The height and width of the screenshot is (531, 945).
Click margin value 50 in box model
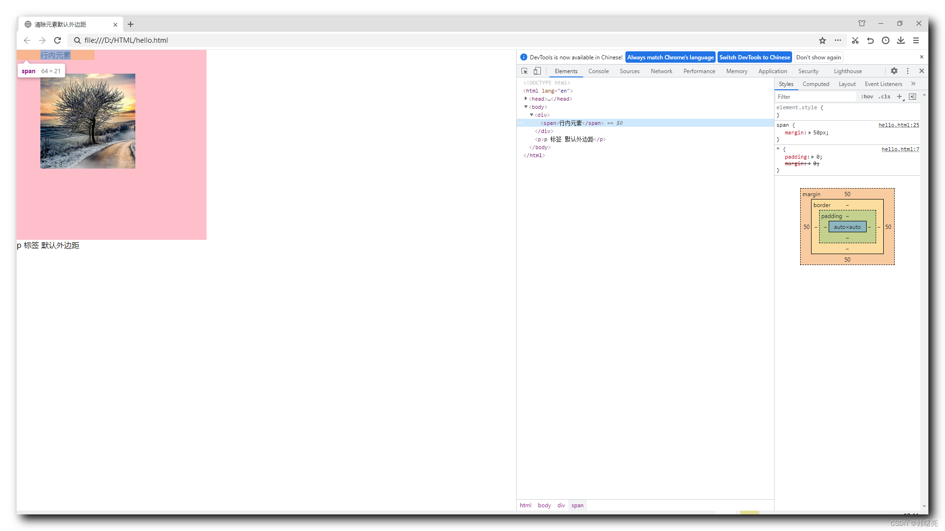[847, 193]
